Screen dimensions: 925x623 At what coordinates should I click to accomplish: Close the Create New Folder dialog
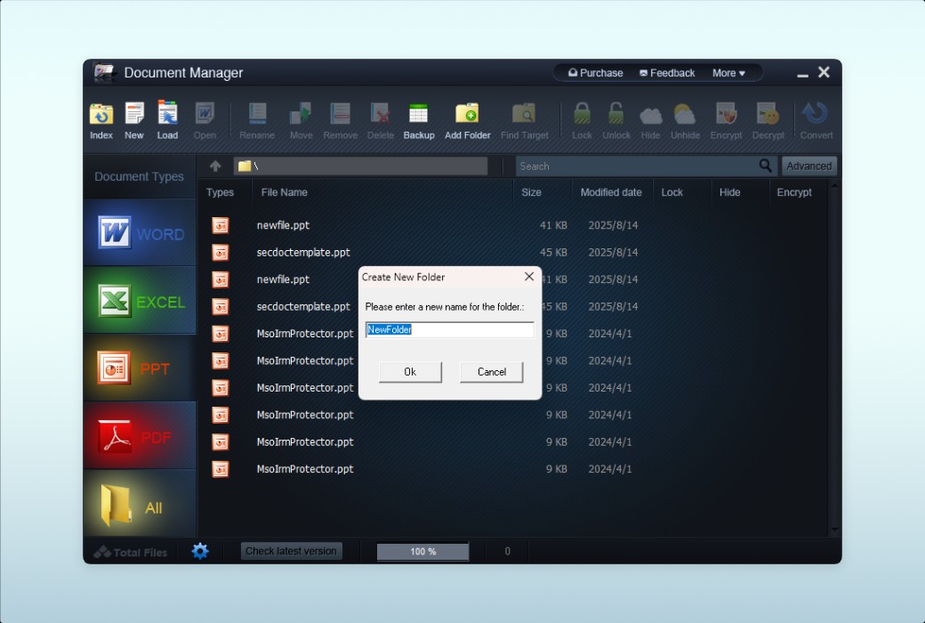point(529,277)
